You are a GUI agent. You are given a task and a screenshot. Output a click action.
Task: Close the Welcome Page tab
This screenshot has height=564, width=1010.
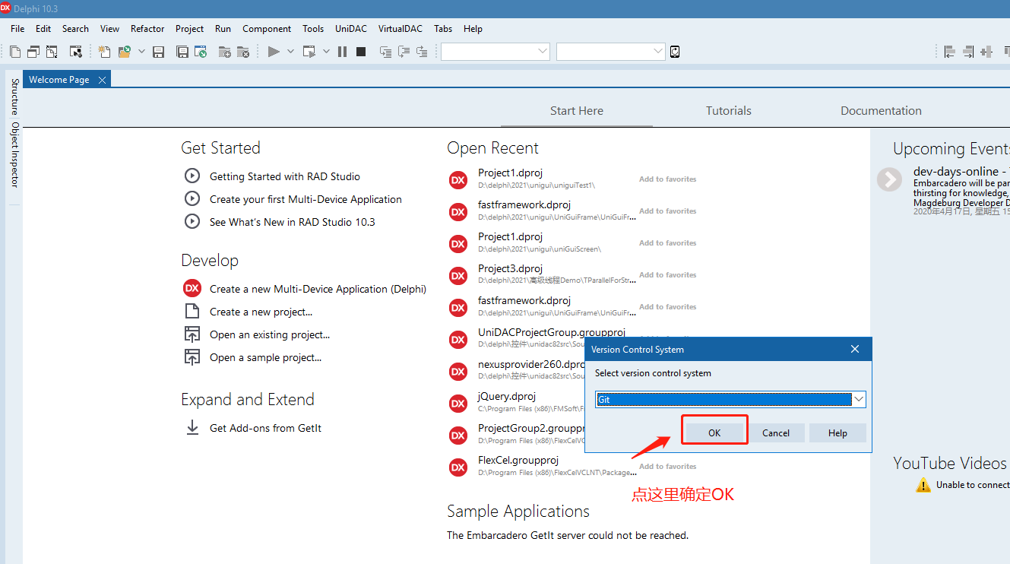(102, 80)
